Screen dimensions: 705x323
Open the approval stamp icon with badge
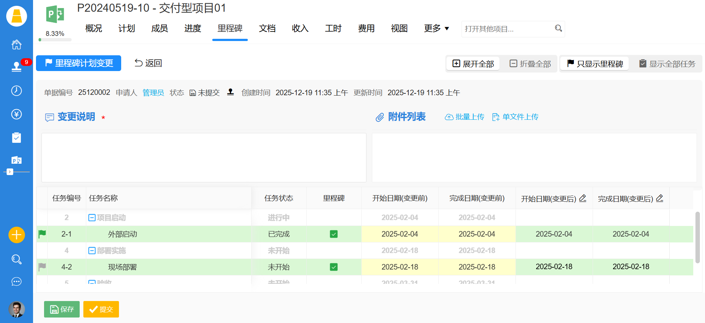17,67
